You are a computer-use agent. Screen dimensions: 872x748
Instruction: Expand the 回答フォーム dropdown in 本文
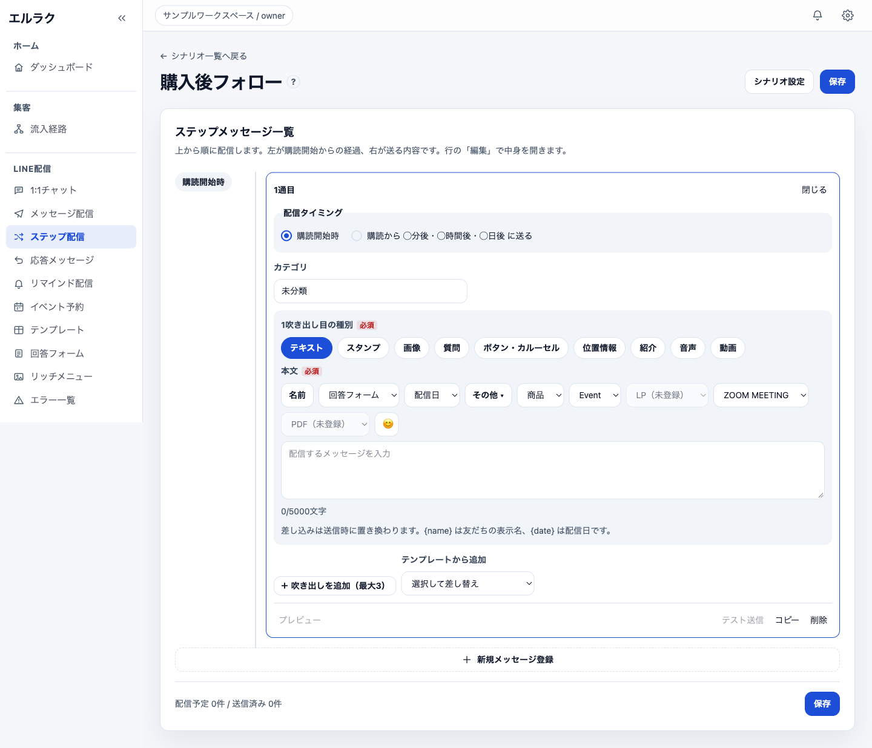pos(359,395)
